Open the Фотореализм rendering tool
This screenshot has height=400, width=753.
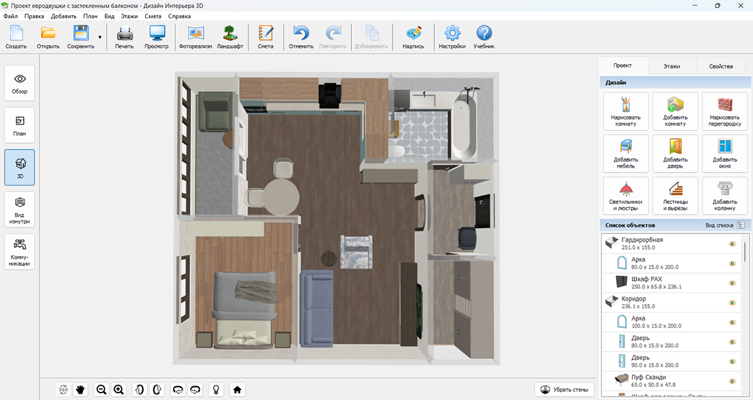[196, 37]
